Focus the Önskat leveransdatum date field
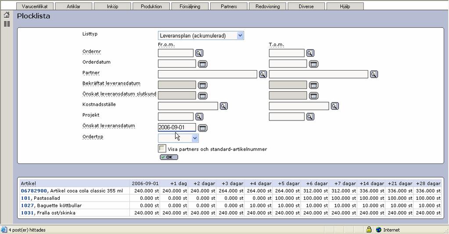 177,128
